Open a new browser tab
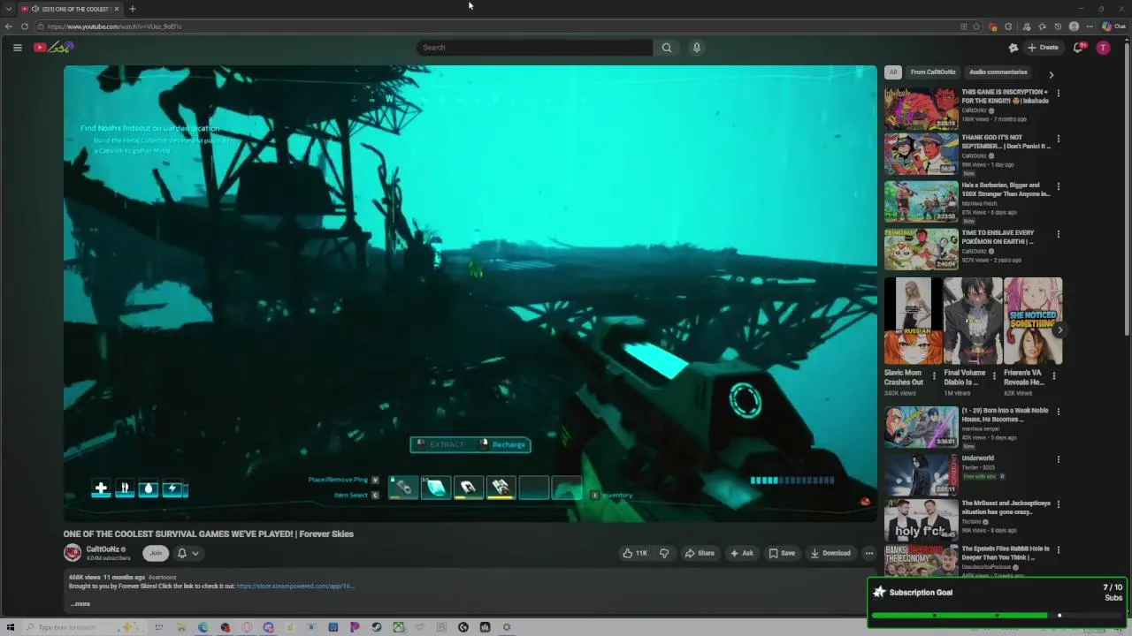1132x636 pixels. coord(132,9)
